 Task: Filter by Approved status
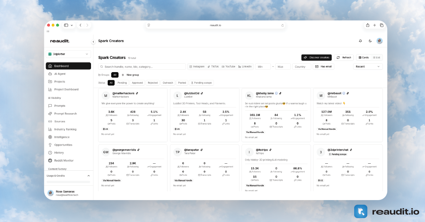(137, 83)
